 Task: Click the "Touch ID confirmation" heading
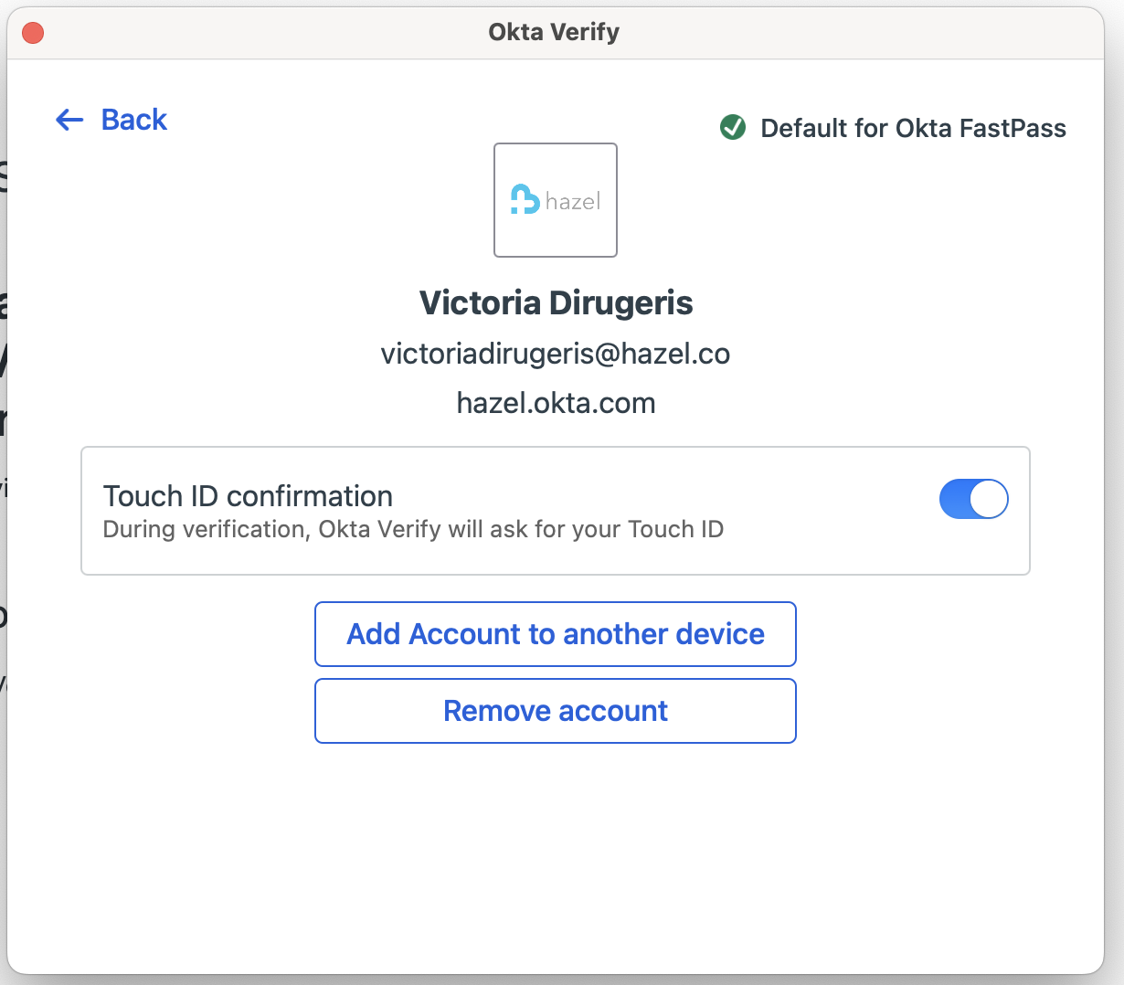pos(248,496)
